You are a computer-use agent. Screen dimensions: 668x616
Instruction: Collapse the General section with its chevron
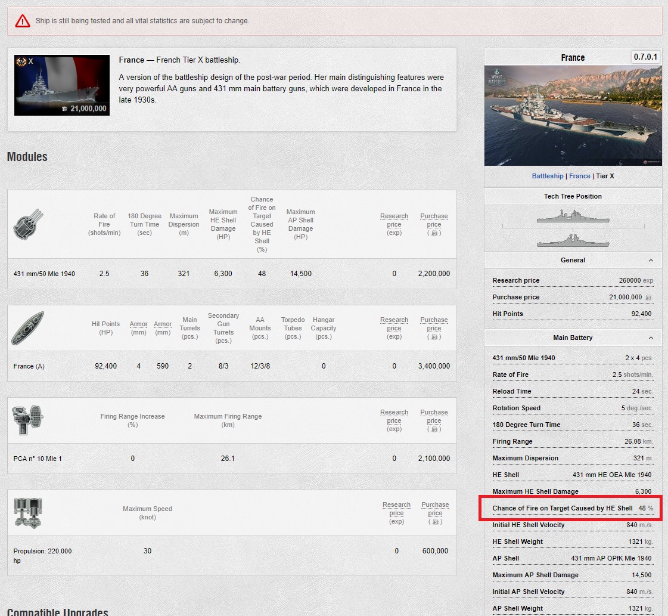point(651,261)
